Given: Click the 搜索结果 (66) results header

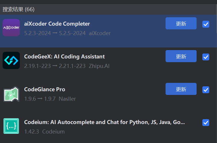Looking at the screenshot, I should (x=18, y=9).
